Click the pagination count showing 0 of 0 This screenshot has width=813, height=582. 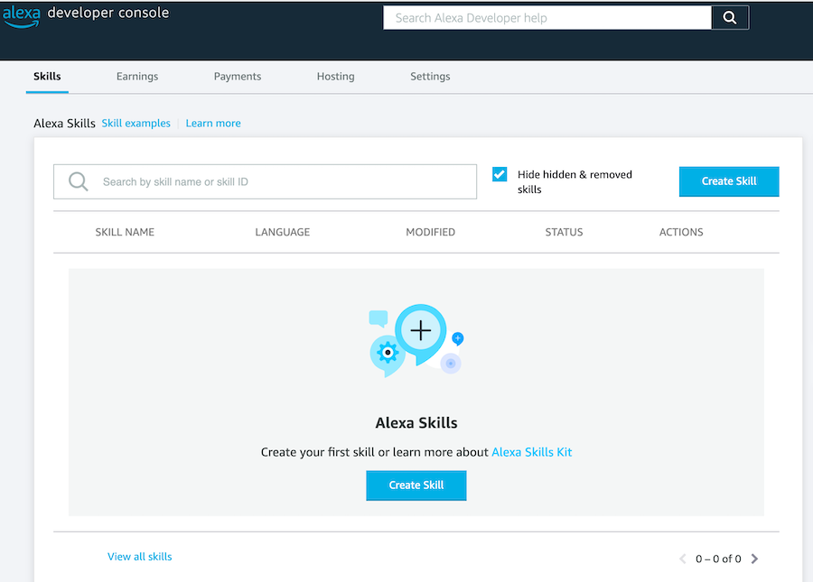point(718,559)
